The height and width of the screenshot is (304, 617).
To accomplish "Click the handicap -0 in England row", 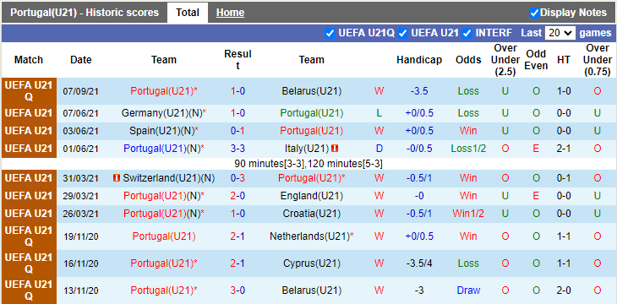I will coord(419,195).
